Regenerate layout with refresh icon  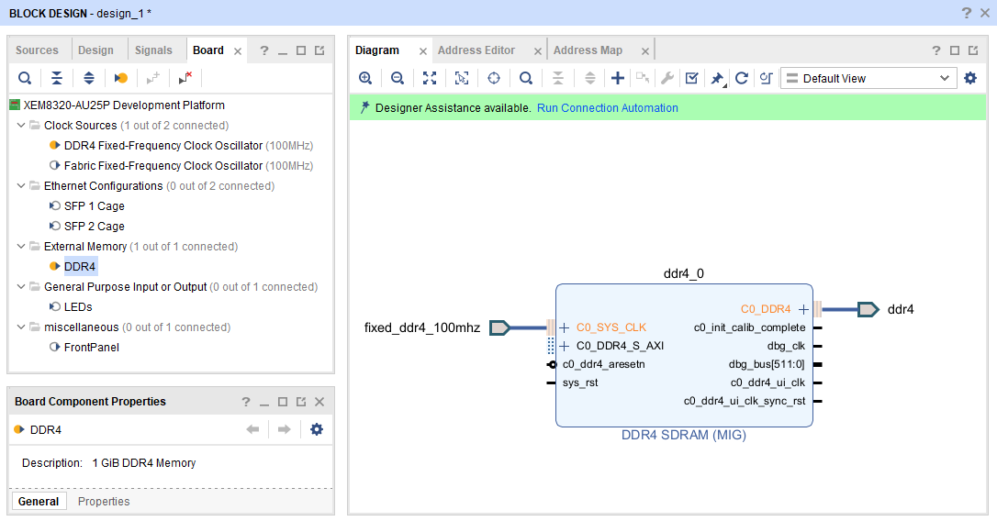(x=742, y=78)
